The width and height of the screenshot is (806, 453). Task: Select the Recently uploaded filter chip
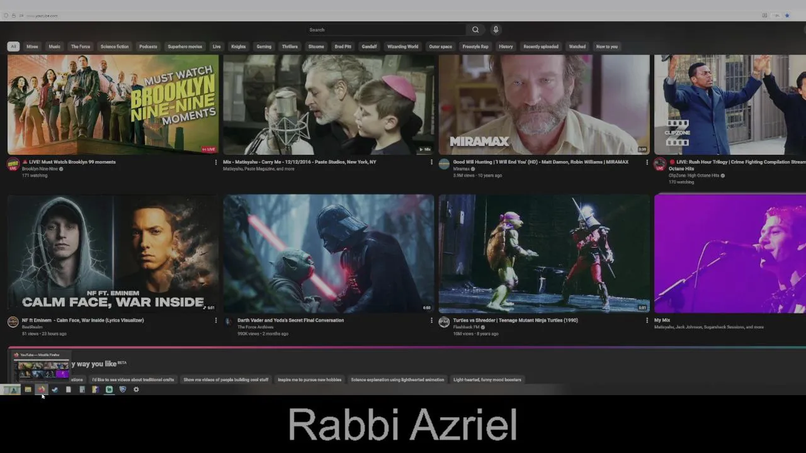541,47
